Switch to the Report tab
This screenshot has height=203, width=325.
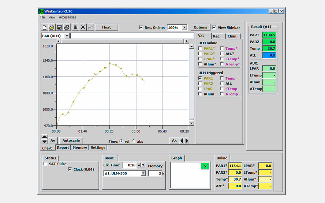pos(63,147)
